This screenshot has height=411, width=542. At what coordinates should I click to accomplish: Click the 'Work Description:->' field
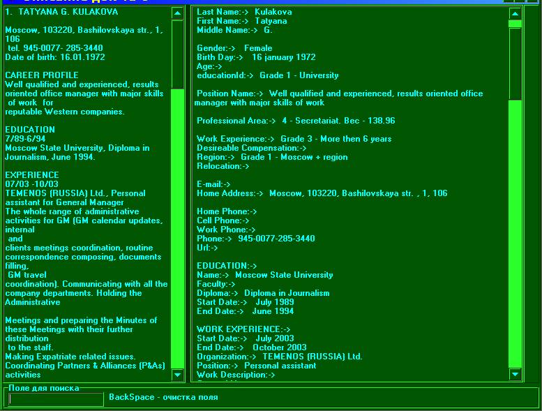(236, 374)
